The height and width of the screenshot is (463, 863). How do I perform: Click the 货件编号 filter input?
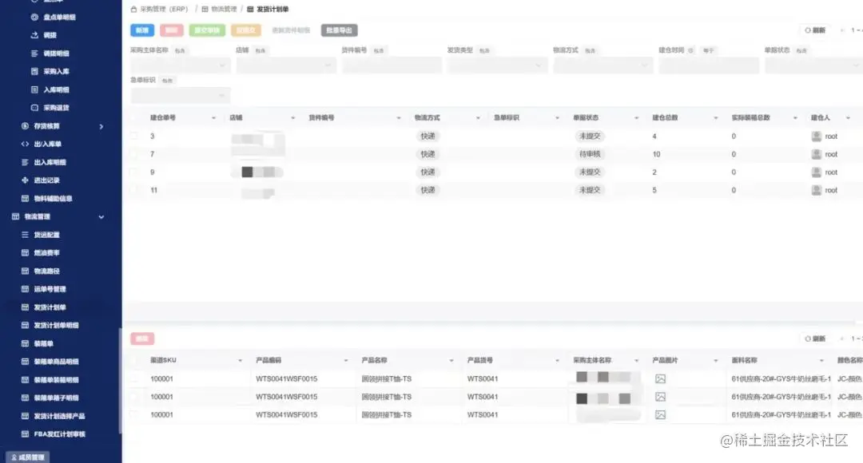[x=392, y=65]
